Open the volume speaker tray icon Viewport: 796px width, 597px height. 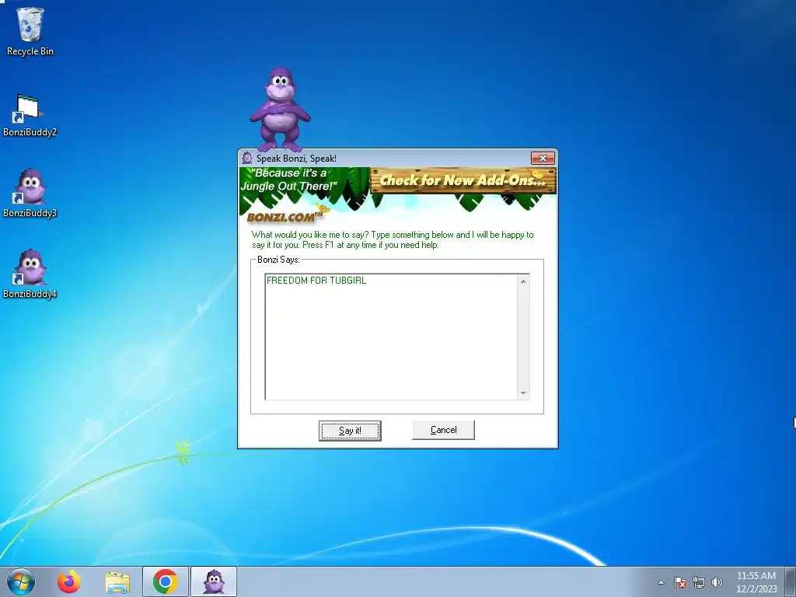(717, 582)
